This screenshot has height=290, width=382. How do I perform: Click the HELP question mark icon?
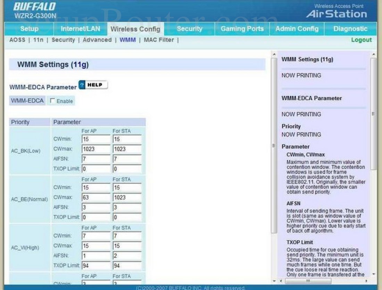(82, 85)
